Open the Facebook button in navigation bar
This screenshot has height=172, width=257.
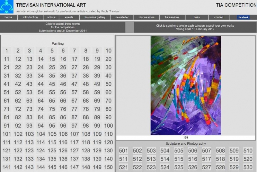point(243,17)
